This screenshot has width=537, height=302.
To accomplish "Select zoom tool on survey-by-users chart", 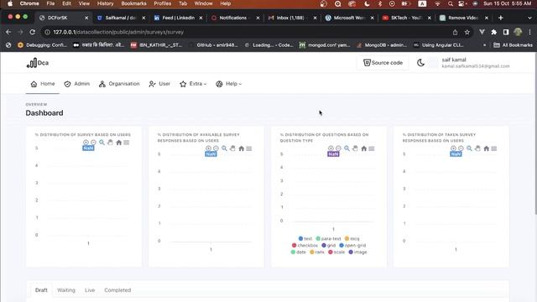I will pyautogui.click(x=102, y=143).
